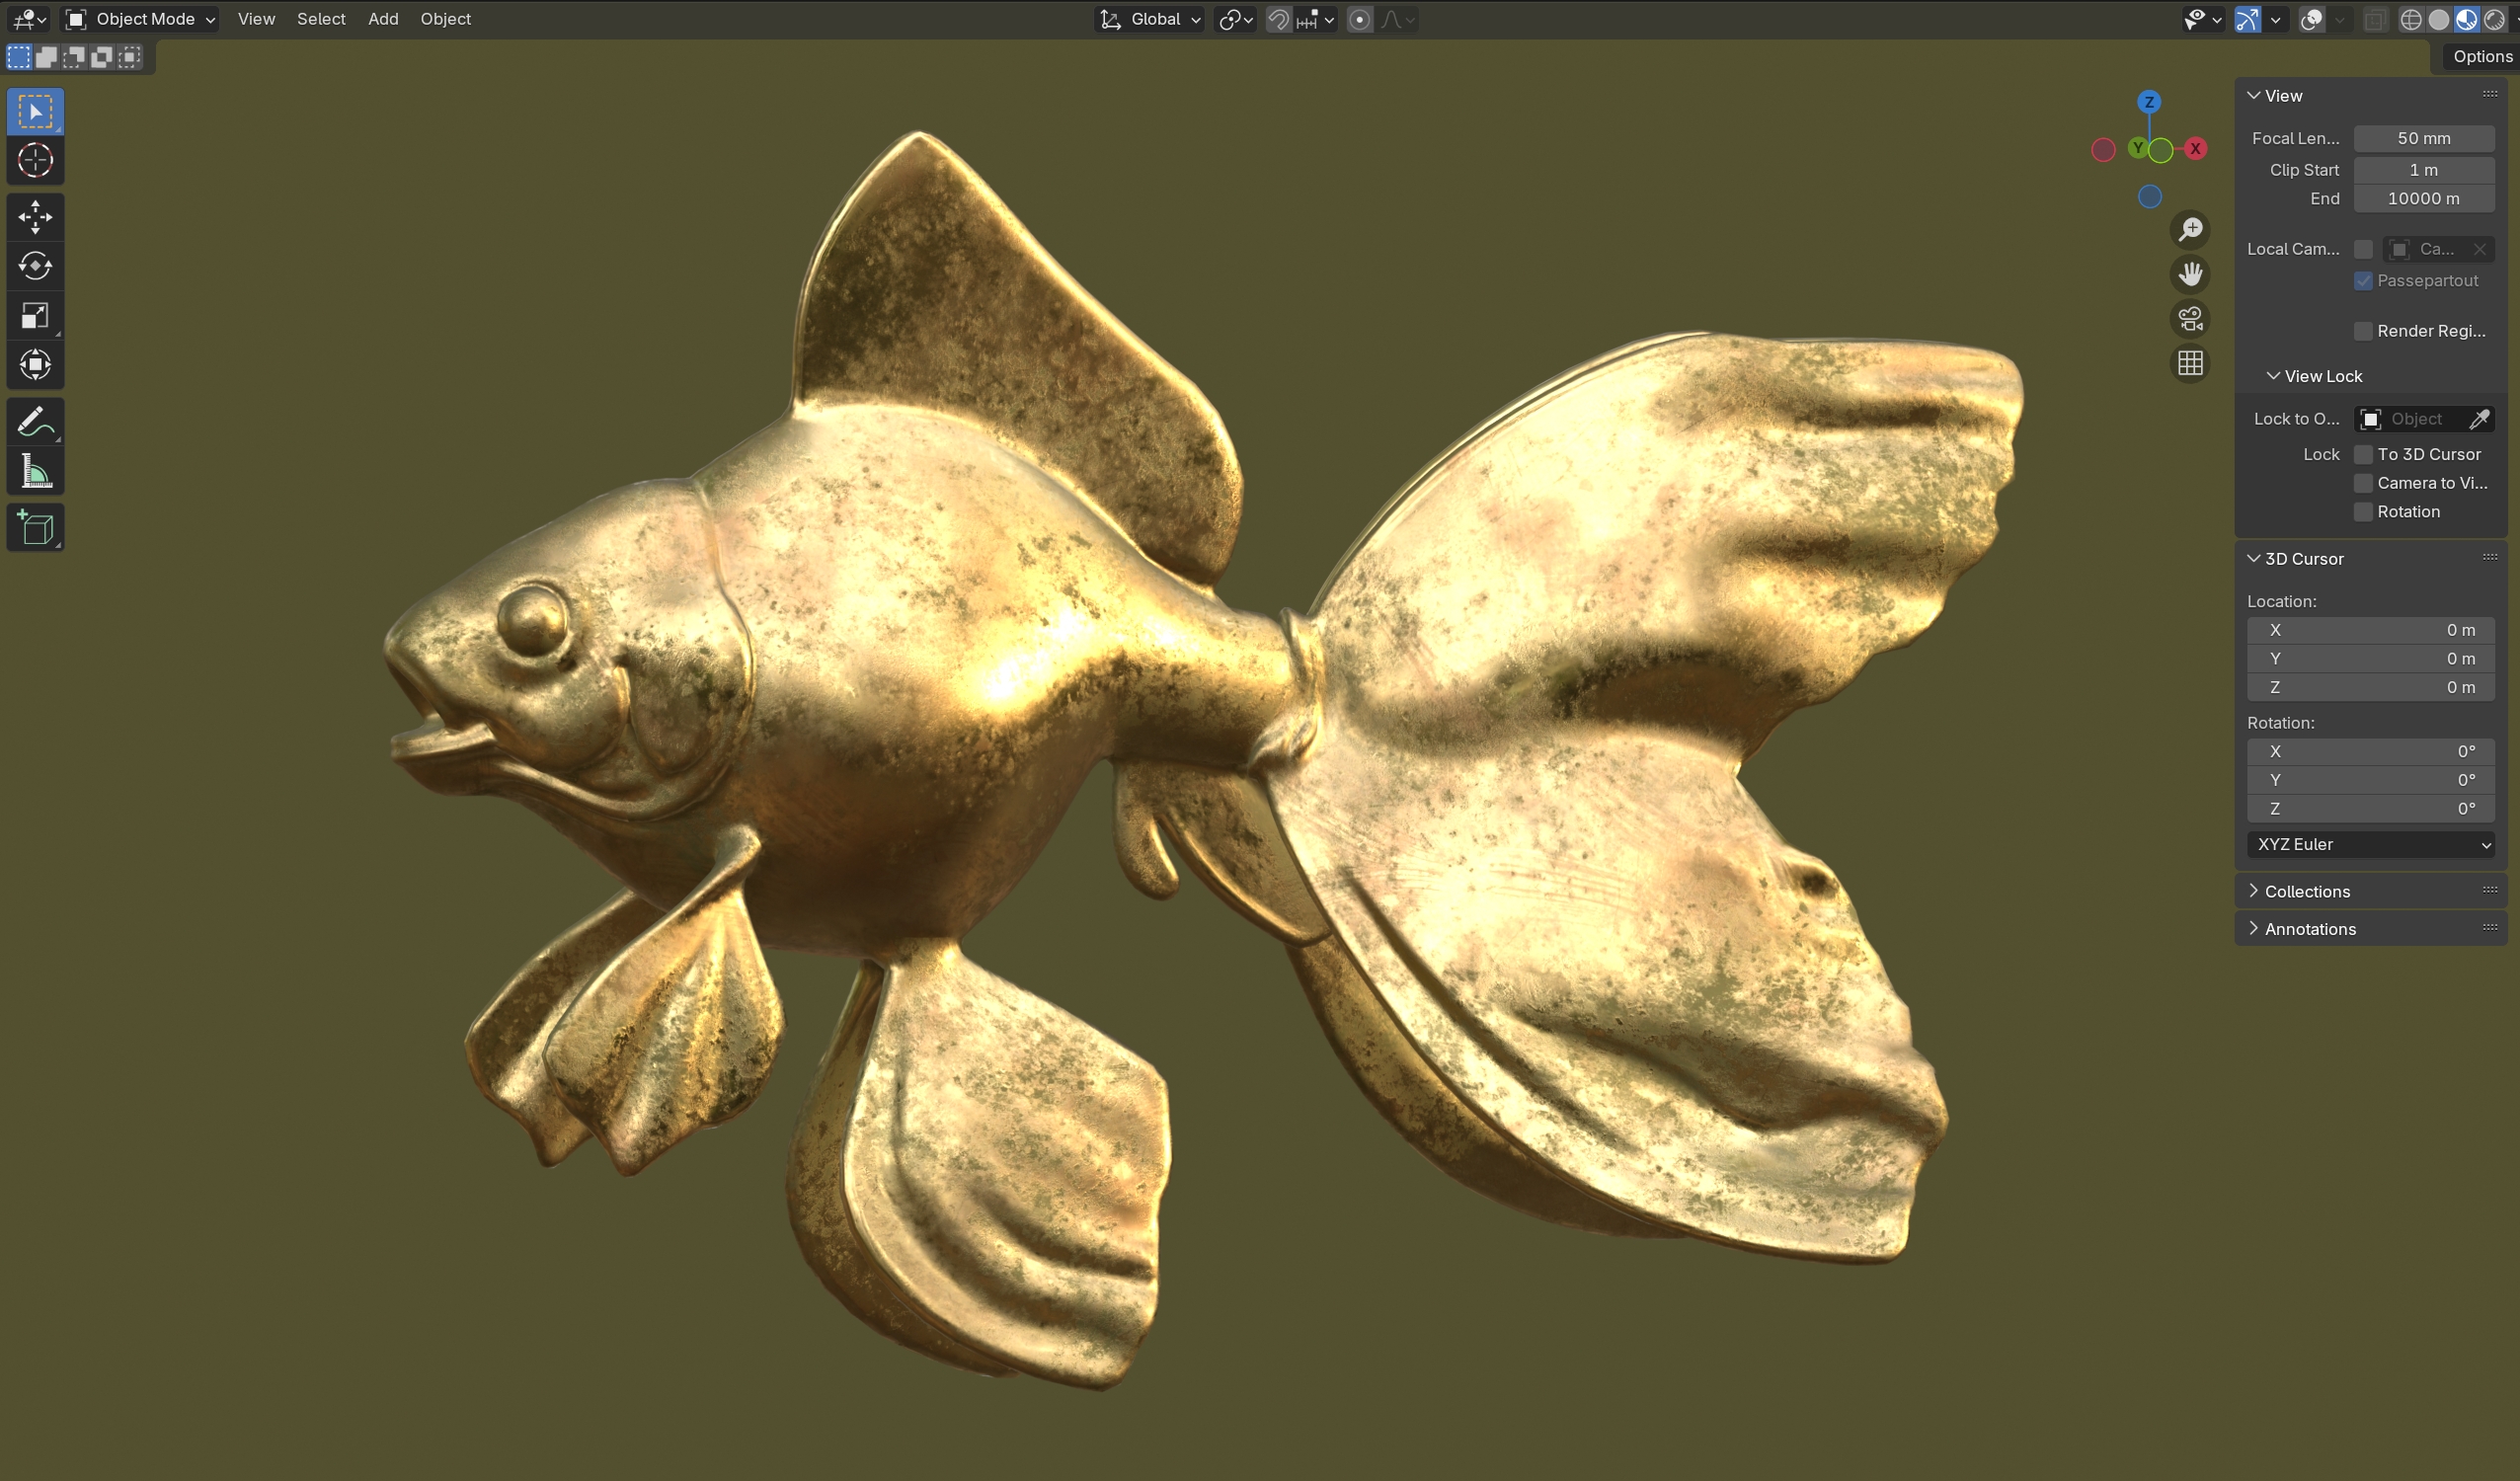The image size is (2520, 1481).
Task: Click the Focal Length 50 mm field
Action: click(2423, 139)
